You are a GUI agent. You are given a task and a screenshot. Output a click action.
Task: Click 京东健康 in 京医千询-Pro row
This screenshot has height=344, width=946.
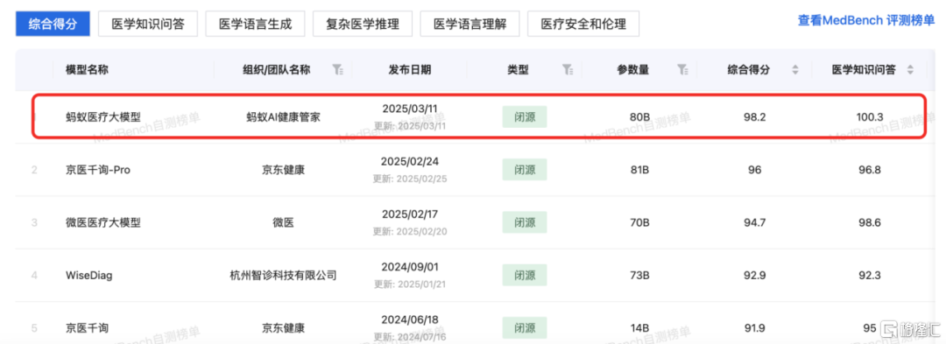point(284,170)
